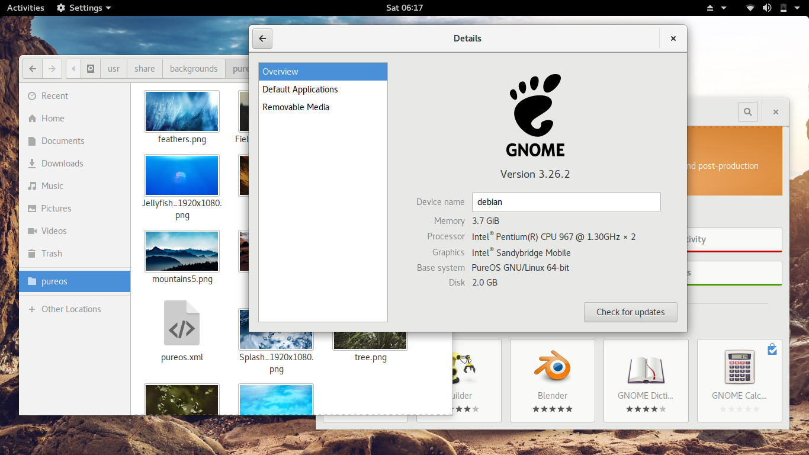Select the pureos.xml file icon
This screenshot has width=809, height=455.
click(x=182, y=323)
